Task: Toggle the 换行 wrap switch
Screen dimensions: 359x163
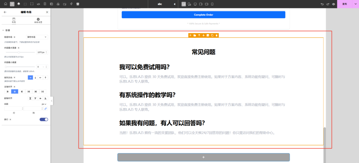Action: [44, 119]
